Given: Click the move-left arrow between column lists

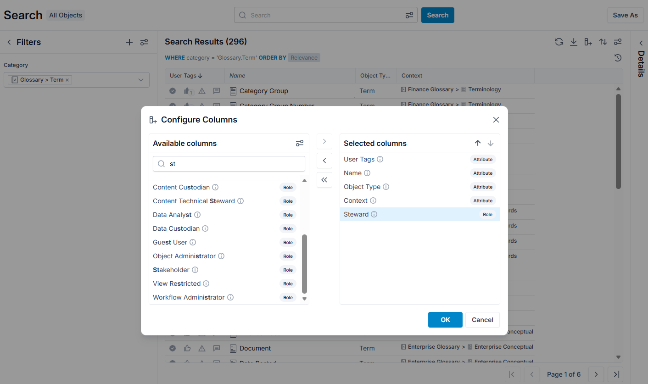Looking at the screenshot, I should 324,161.
